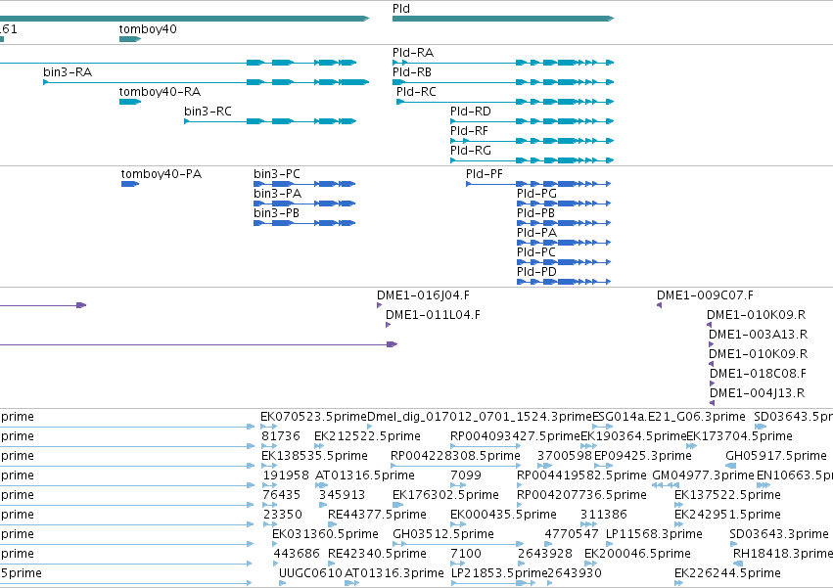
Task: Select the Pld-RF transcript label
Action: click(x=469, y=131)
